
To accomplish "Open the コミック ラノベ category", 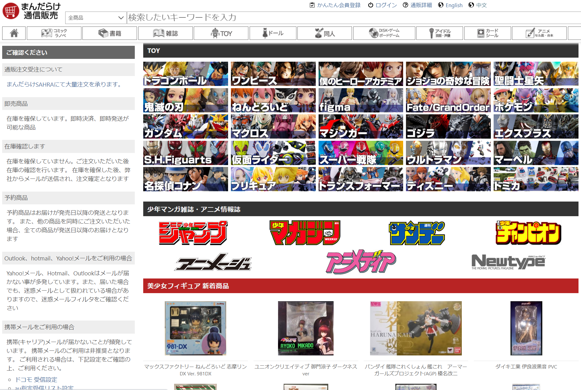I will click(54, 33).
